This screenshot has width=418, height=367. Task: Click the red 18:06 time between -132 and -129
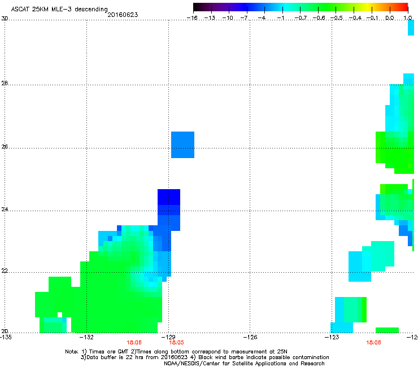134,343
